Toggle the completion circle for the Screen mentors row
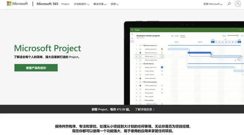Screen dimensions: 244x135 tap(140, 71)
